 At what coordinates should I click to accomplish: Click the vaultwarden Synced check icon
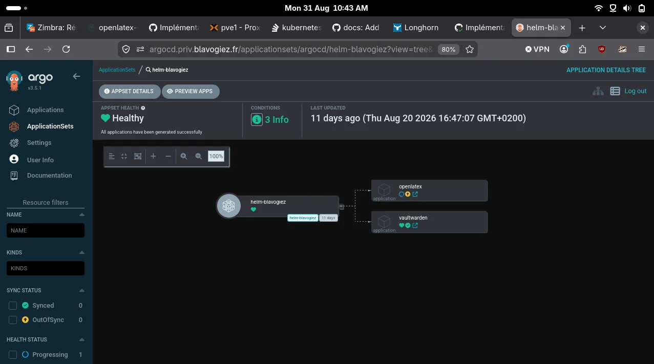(x=408, y=225)
